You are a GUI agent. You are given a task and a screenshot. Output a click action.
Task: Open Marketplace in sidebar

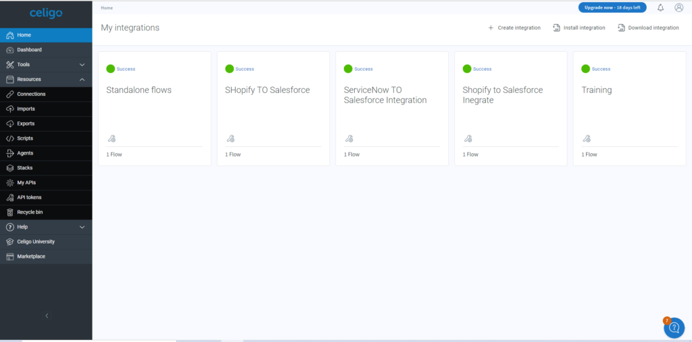pos(46,256)
